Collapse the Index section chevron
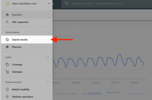Screen dimensions: 152x100 48,57
